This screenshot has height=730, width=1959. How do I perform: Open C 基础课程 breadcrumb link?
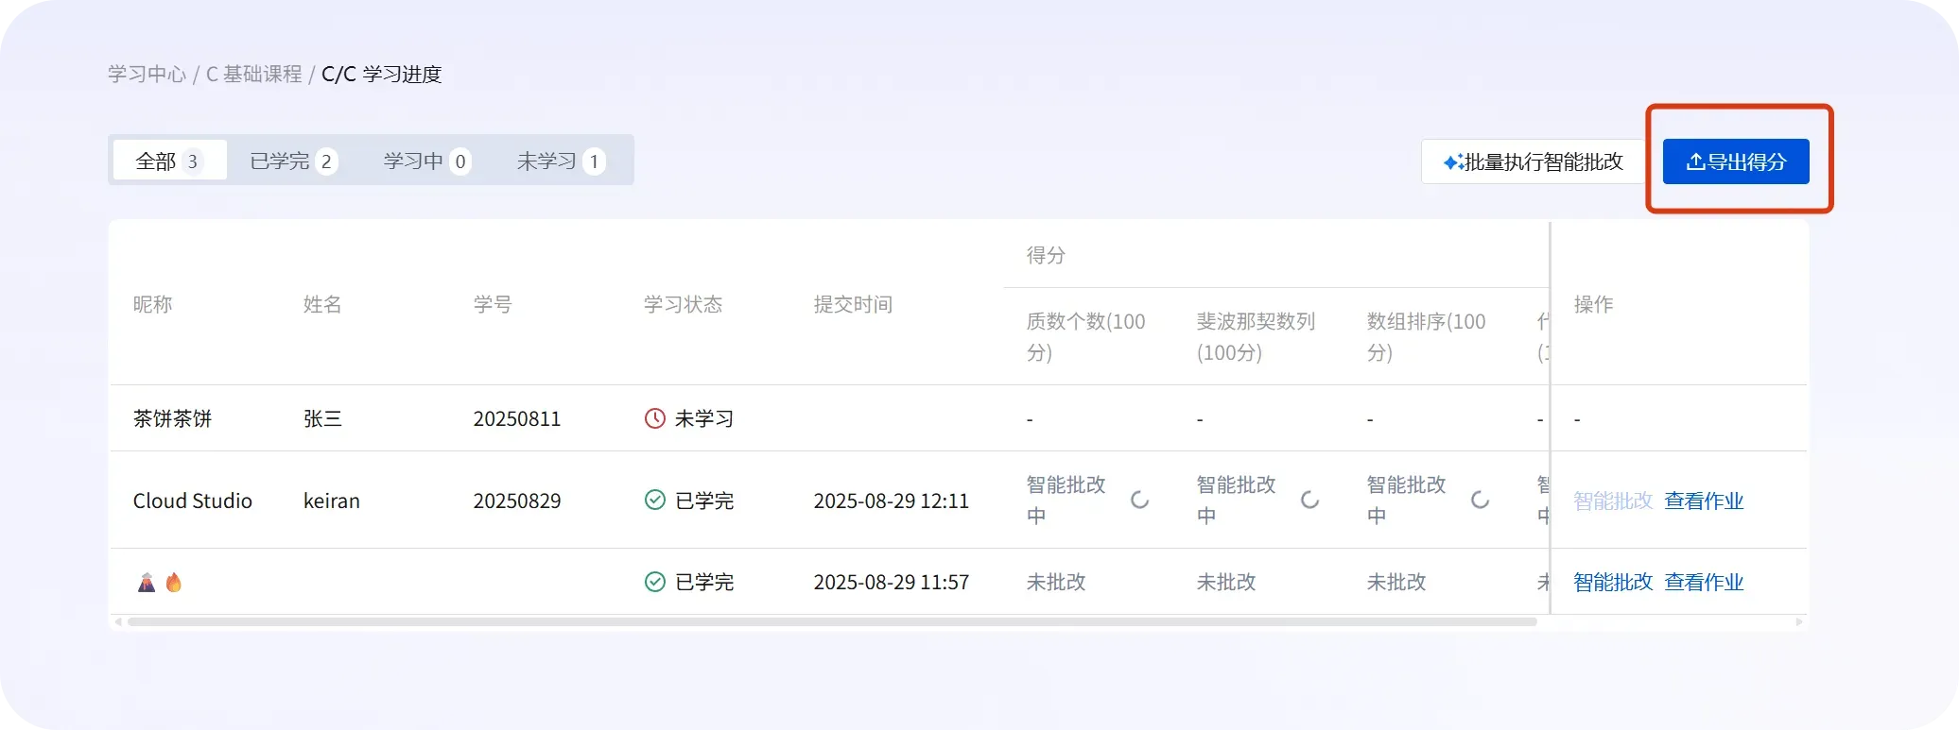pyautogui.click(x=253, y=74)
